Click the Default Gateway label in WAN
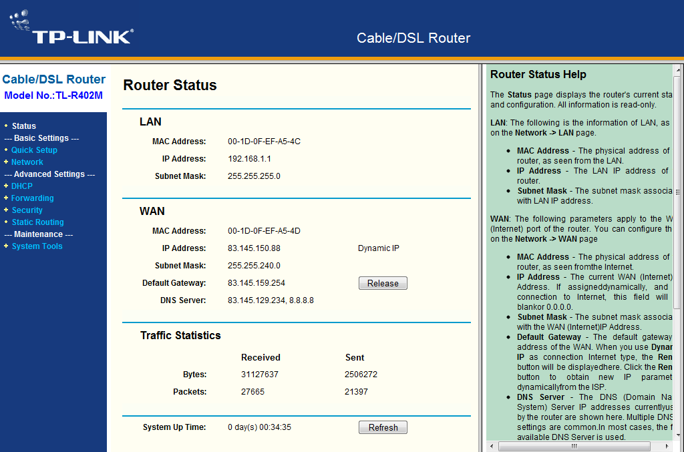Viewport: 684px width, 452px height. [x=174, y=283]
